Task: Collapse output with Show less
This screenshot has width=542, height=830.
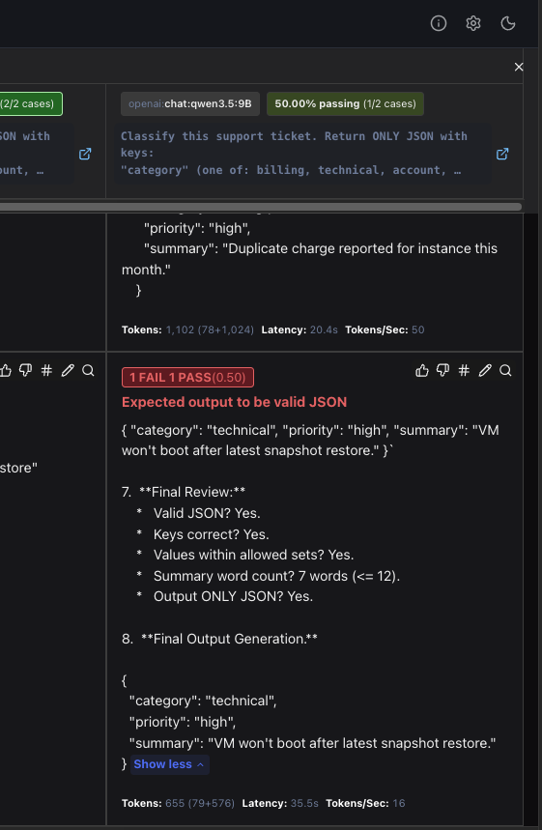Action: click(x=169, y=764)
